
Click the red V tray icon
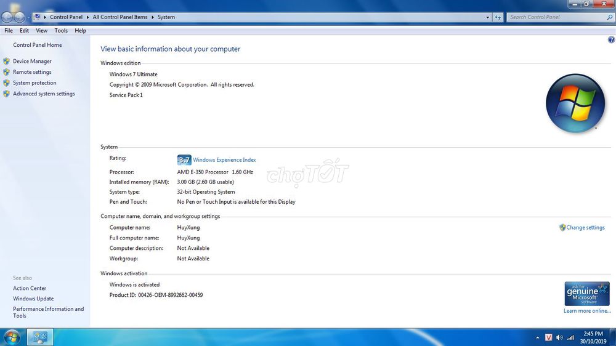click(x=548, y=337)
